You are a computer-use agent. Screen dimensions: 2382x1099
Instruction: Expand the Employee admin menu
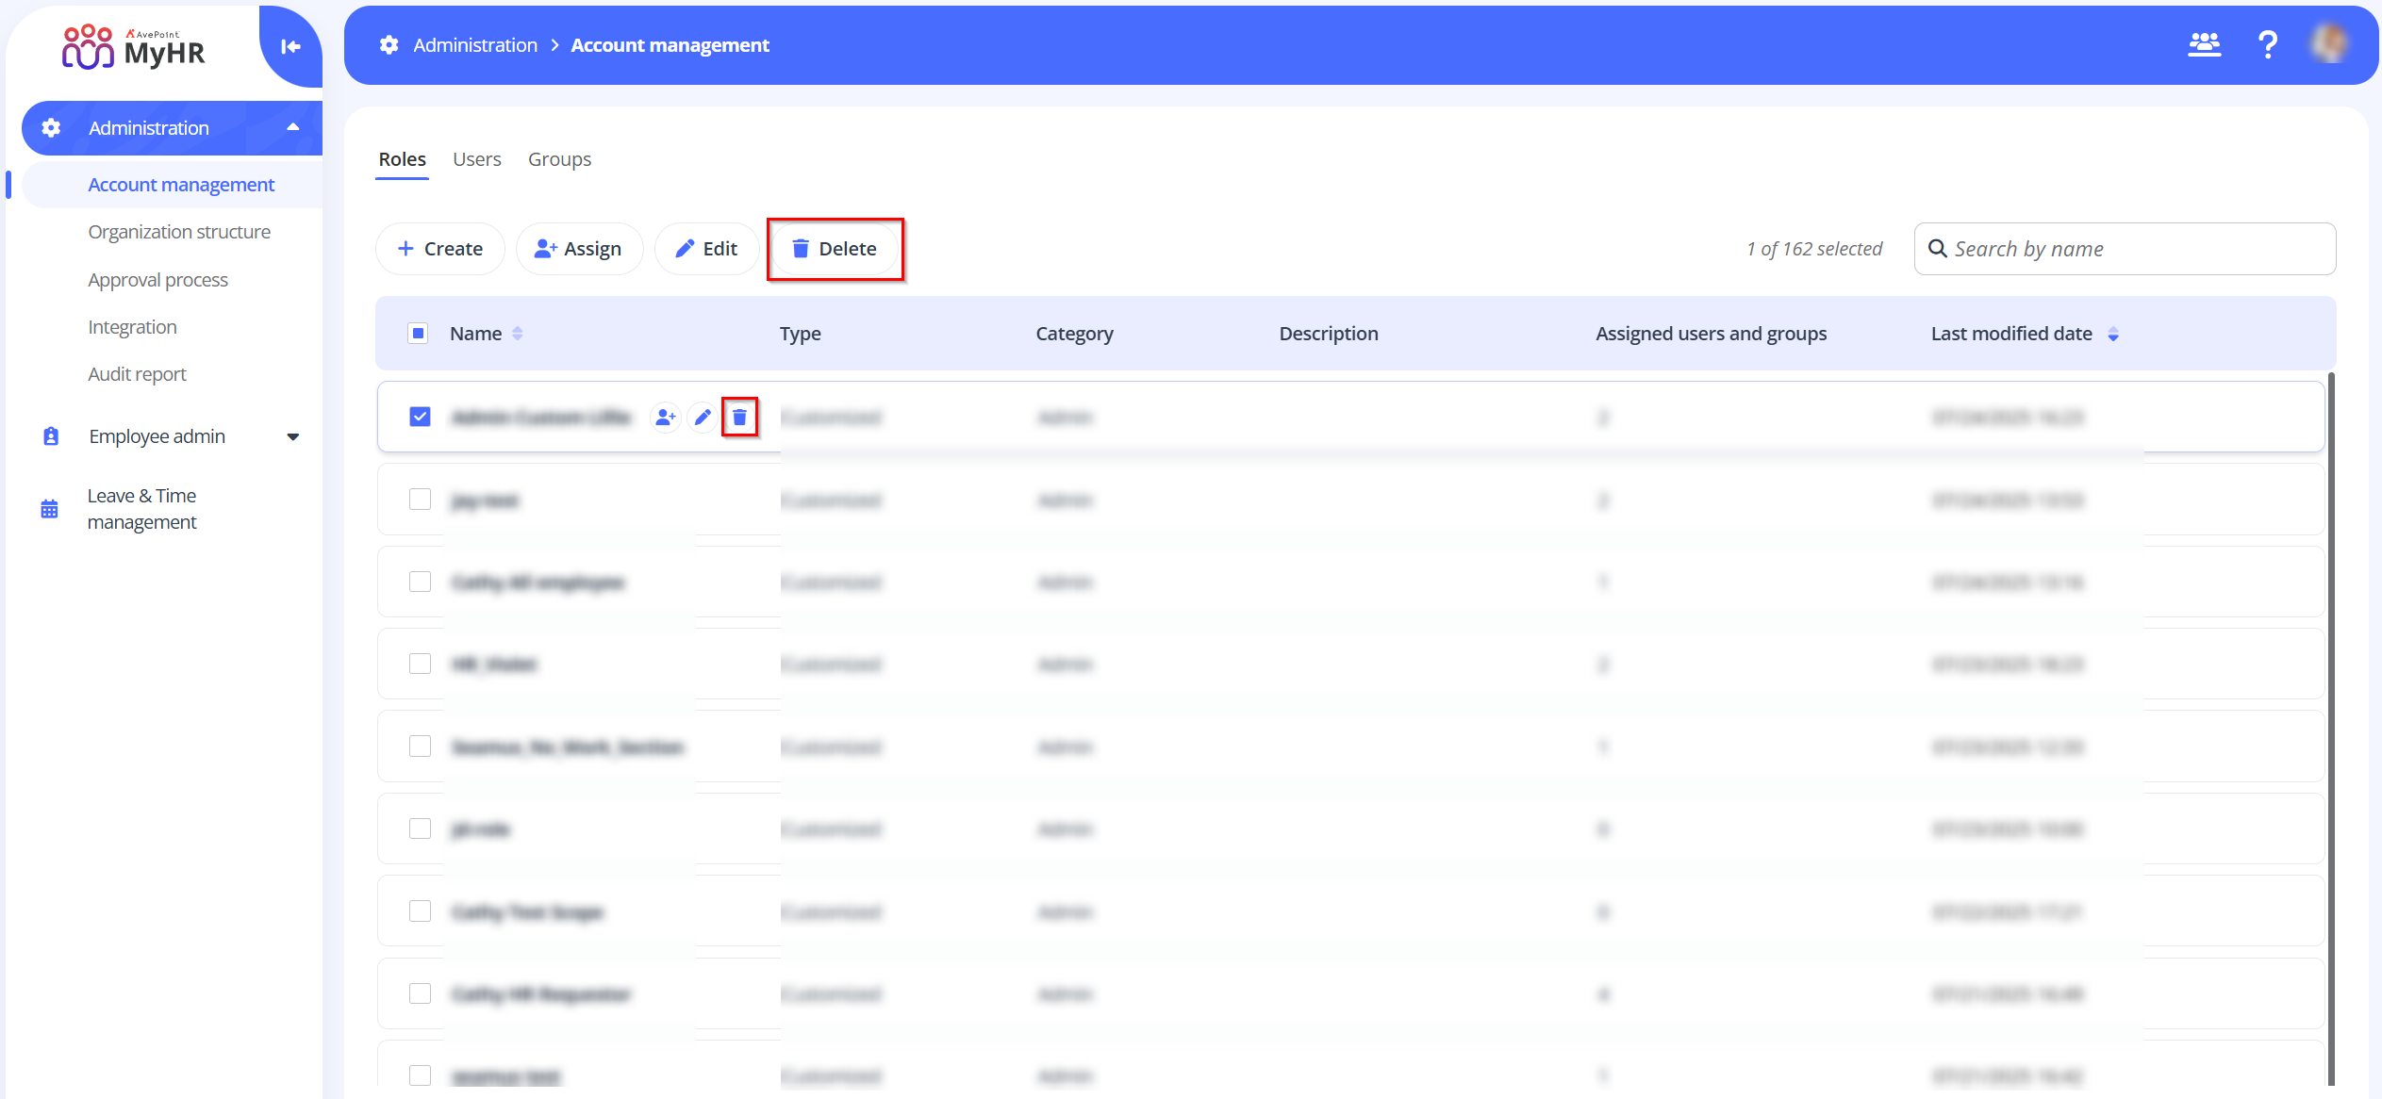(x=292, y=436)
